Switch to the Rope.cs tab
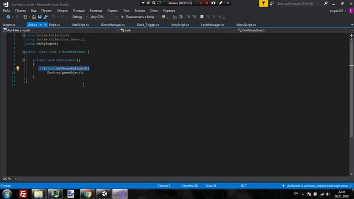 pyautogui.click(x=54, y=25)
